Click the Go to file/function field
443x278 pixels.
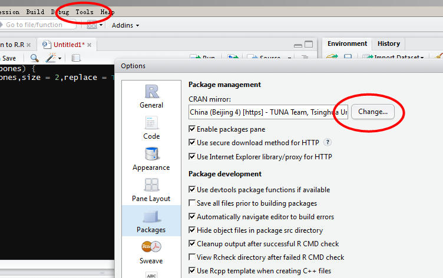click(x=38, y=25)
